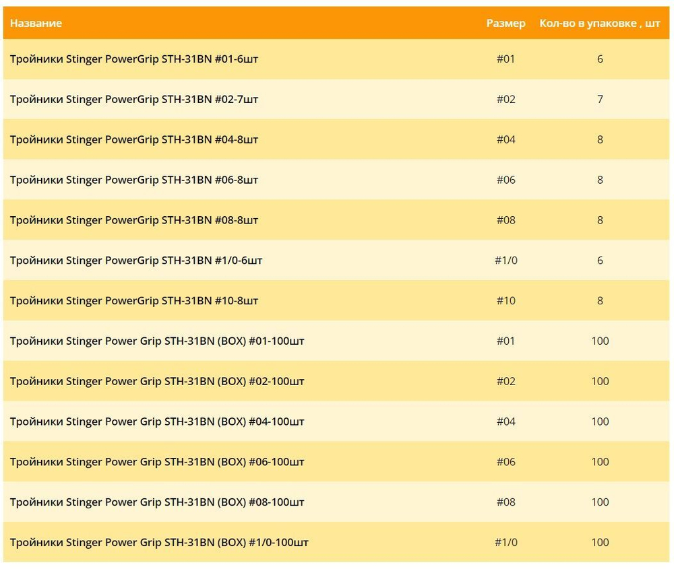This screenshot has height=573, width=674.
Task: Click the "Кол-во в упаковке, шт" header
Action: 599,23
